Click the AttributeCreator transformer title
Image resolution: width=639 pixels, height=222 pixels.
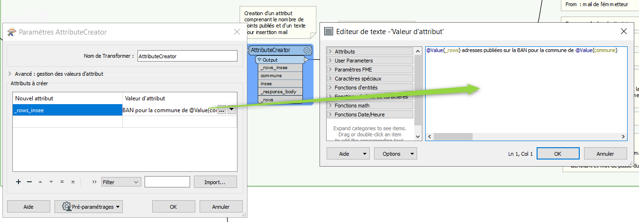coord(270,50)
